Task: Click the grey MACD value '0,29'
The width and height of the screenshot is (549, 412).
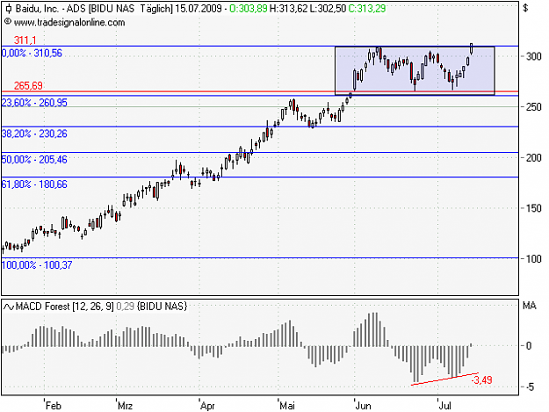Action: 125,307
